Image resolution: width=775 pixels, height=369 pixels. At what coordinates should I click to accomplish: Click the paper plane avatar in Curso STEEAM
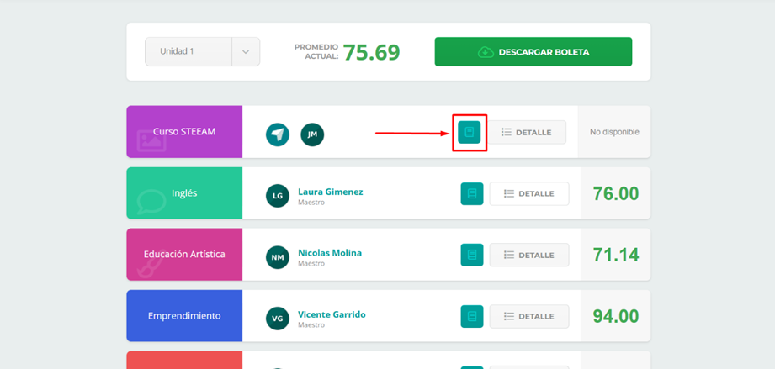pyautogui.click(x=278, y=134)
